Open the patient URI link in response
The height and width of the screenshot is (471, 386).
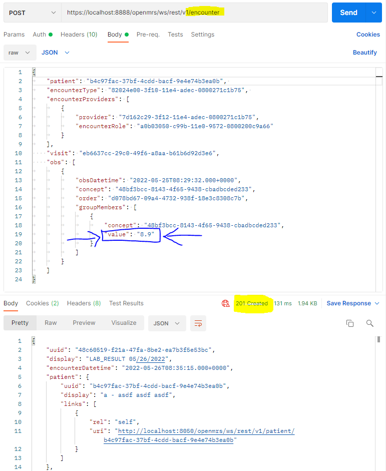click(206, 431)
